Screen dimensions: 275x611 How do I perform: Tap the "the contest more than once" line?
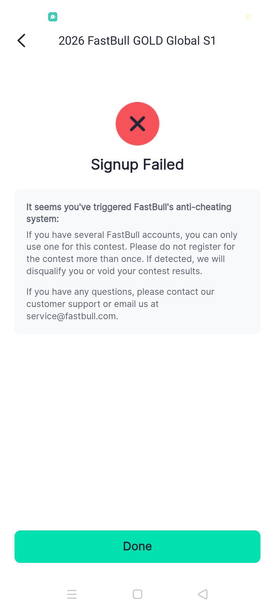tap(126, 259)
